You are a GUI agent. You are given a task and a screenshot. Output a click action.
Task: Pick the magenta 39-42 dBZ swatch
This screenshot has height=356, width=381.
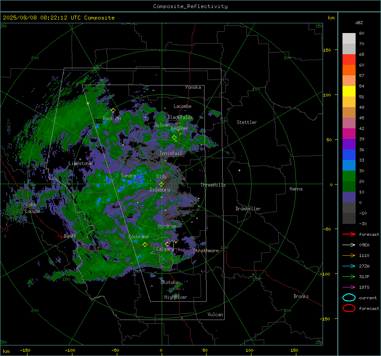[x=349, y=134]
